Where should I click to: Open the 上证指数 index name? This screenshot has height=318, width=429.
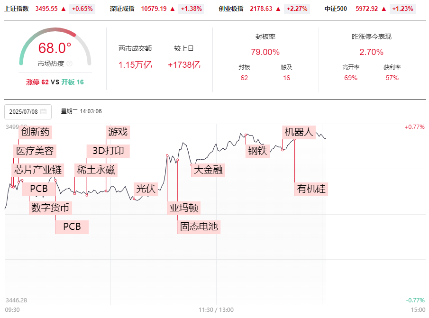pos(17,9)
